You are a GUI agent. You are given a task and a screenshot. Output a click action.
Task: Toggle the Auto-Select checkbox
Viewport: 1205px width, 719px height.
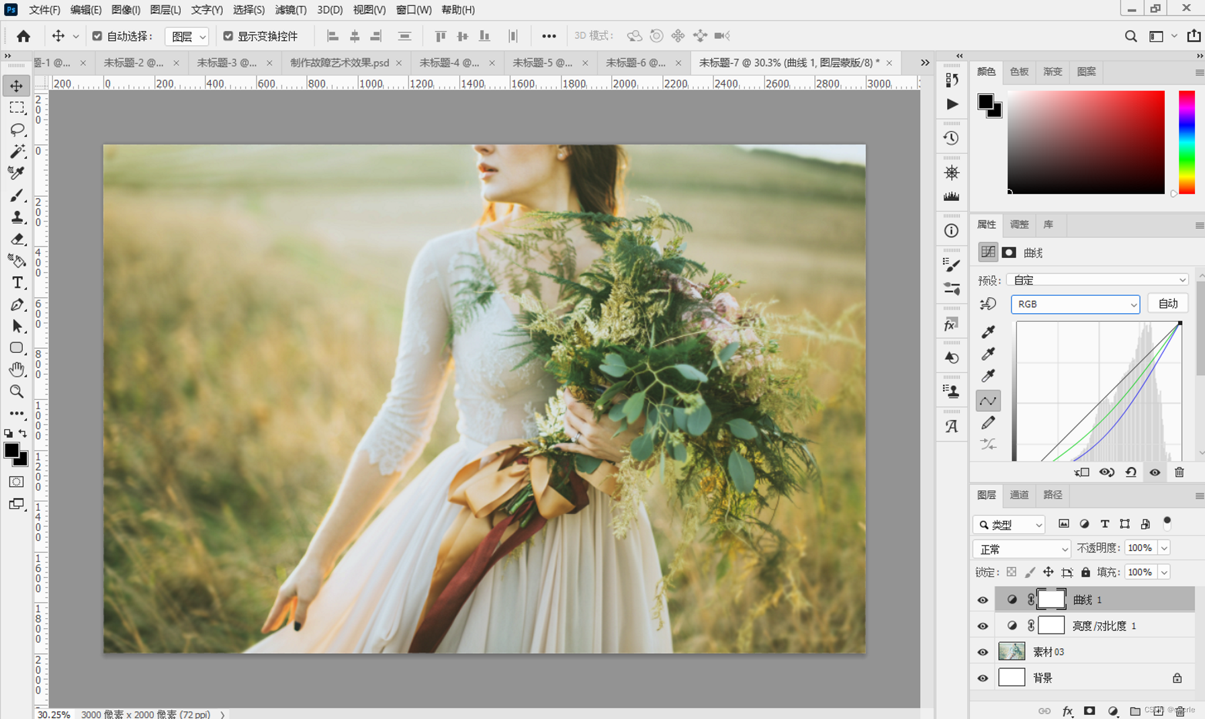pyautogui.click(x=97, y=36)
